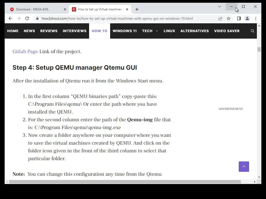Click the vertical scrollbar down arrow

click(x=259, y=177)
